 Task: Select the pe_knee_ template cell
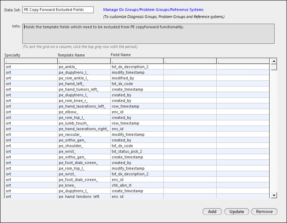[x=84, y=185]
